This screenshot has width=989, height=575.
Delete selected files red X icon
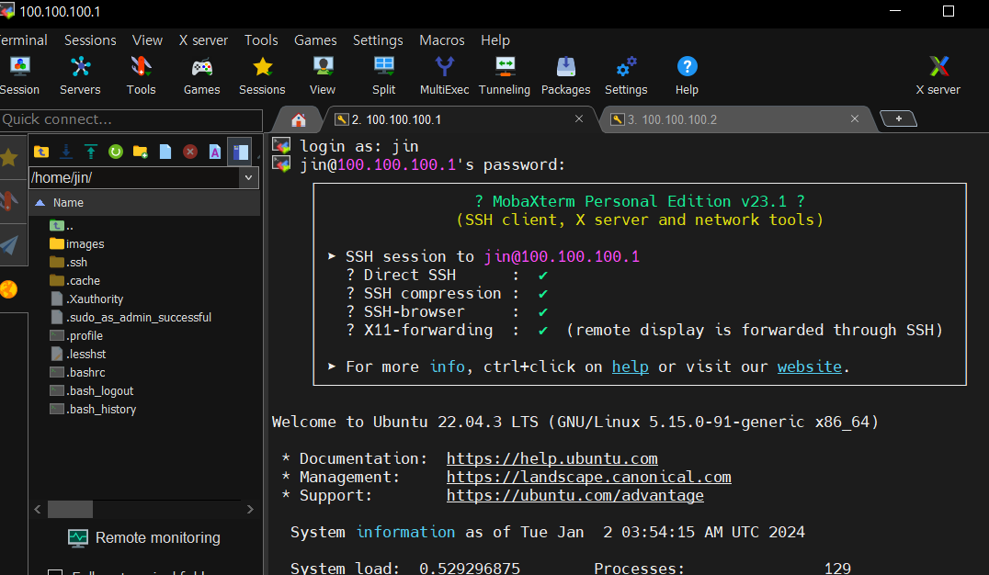(190, 152)
